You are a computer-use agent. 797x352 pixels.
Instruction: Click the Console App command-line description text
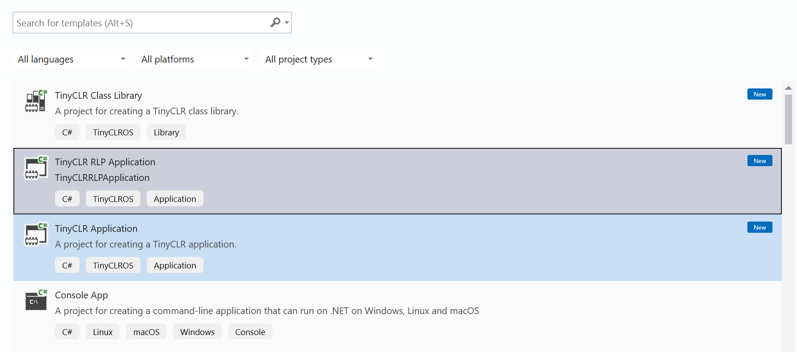(267, 311)
